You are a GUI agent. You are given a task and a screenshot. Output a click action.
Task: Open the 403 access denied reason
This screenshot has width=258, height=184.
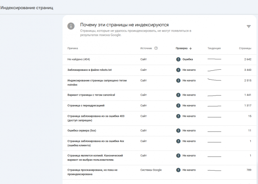pos(96,118)
